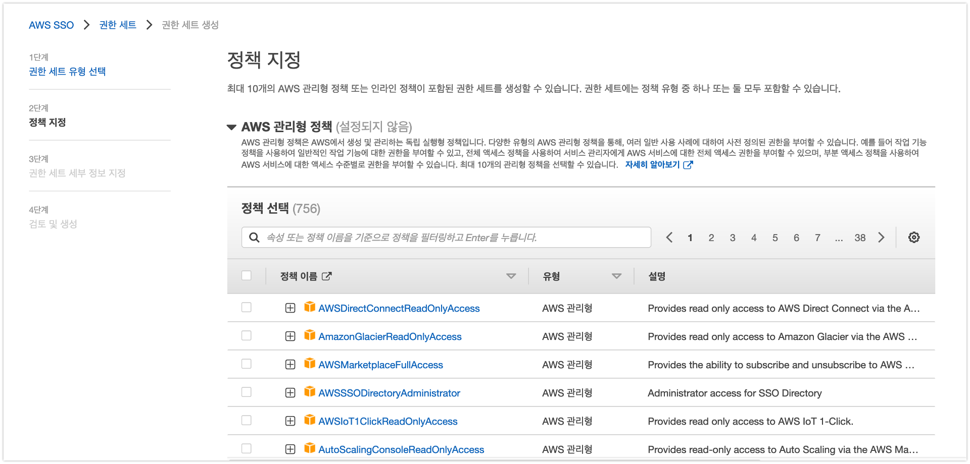The height and width of the screenshot is (464, 970).
Task: Expand details of AWSIoT1ClickReadOnlyAccess row
Action: [290, 421]
